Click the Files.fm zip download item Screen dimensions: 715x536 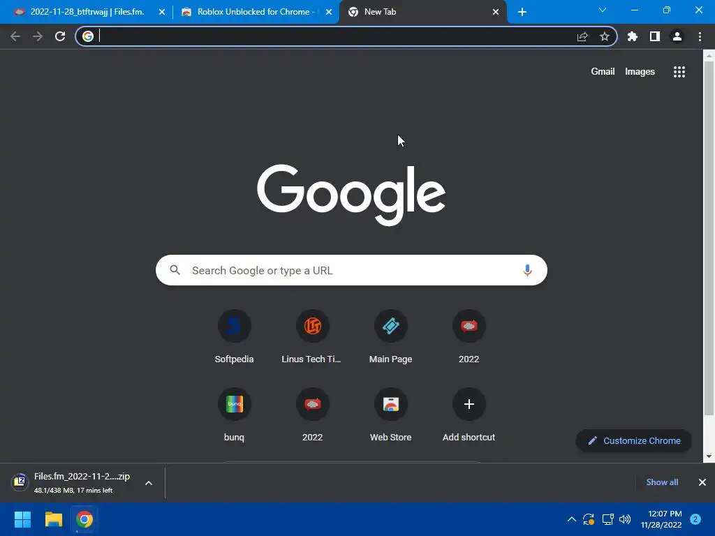point(73,483)
